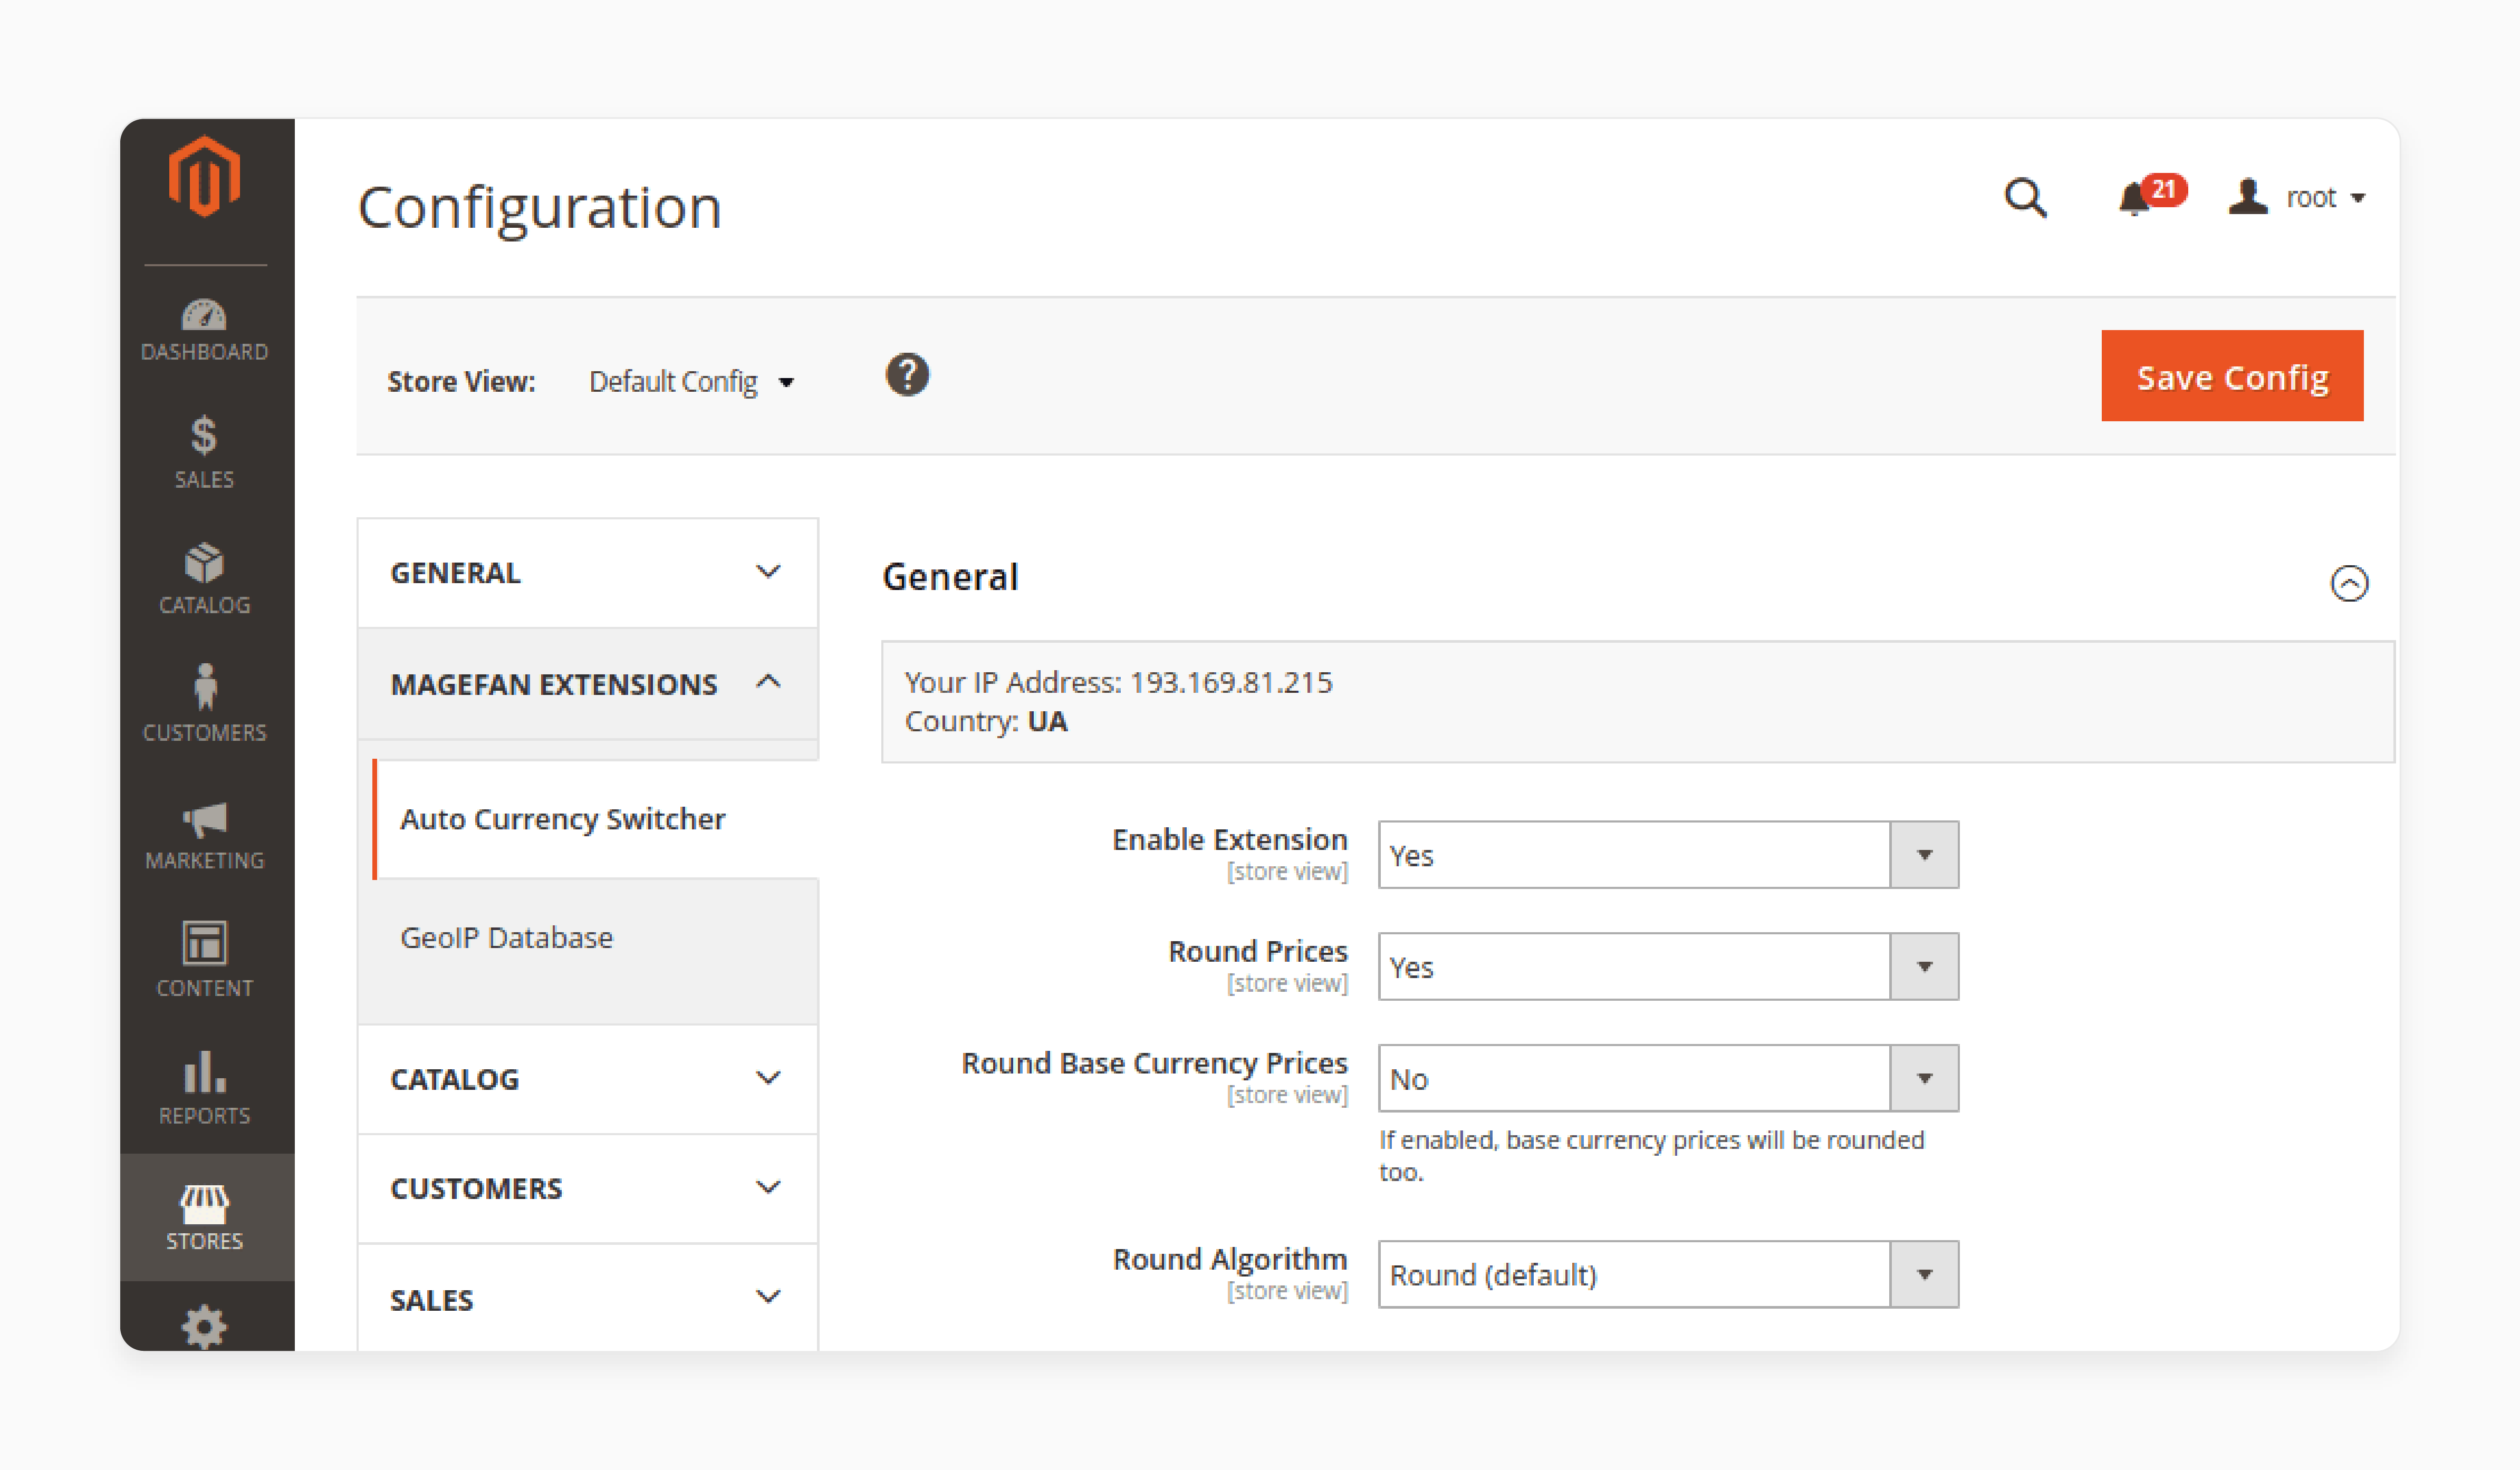Open the Enable Extension dropdown
The height and width of the screenshot is (1470, 2520).
pyautogui.click(x=1668, y=855)
